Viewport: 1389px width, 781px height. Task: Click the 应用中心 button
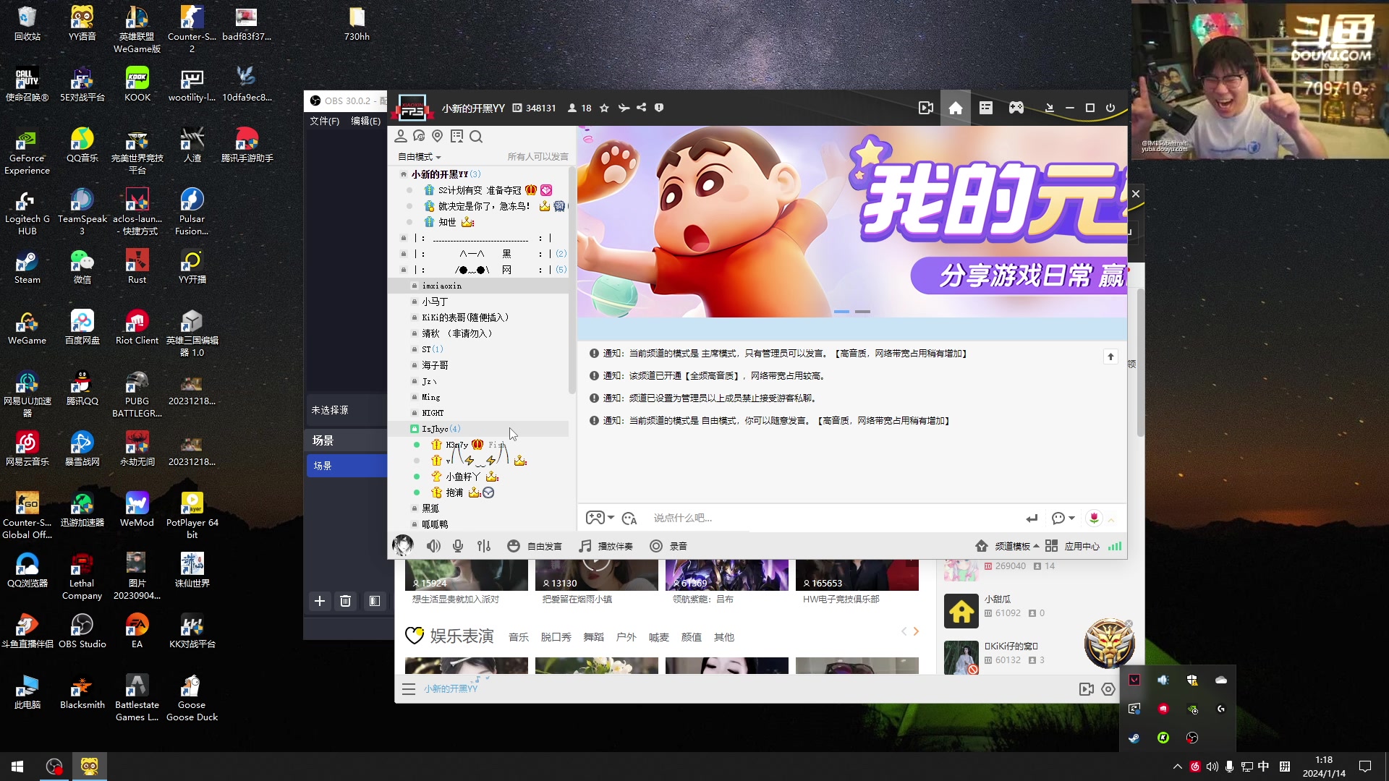(x=1082, y=546)
